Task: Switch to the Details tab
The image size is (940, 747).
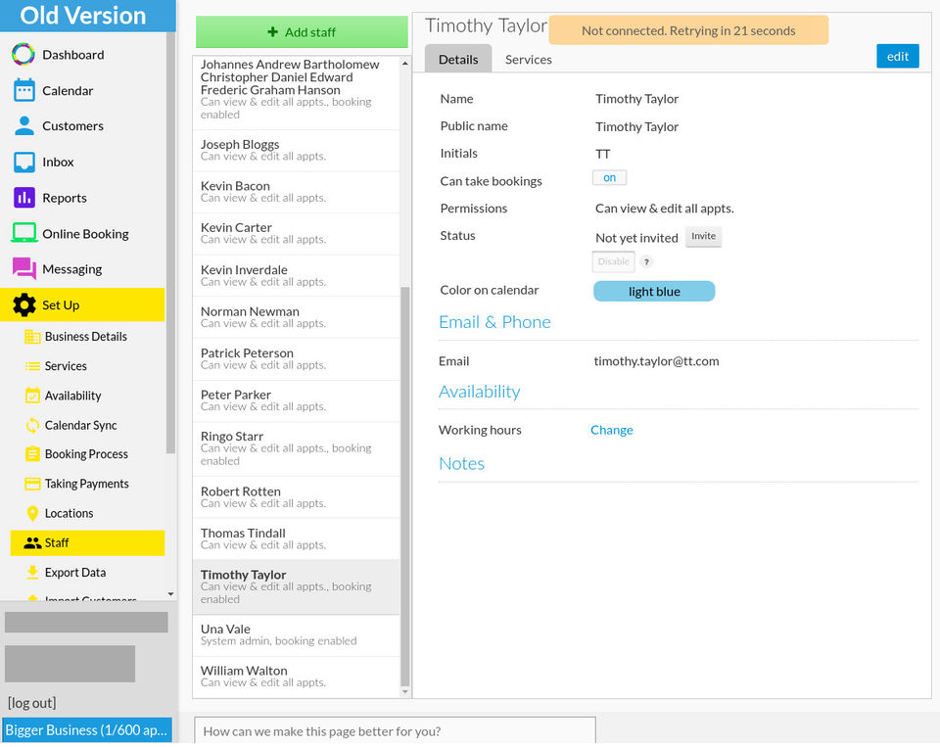Action: coord(458,60)
